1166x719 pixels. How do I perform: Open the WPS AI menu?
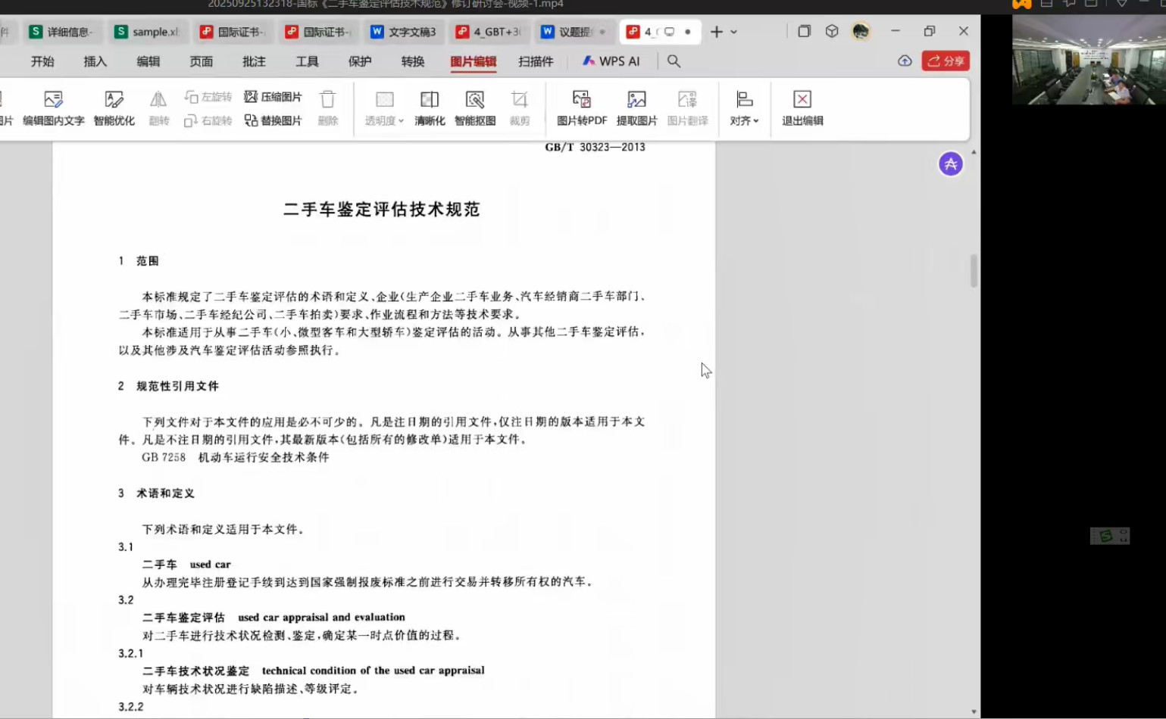tap(611, 61)
